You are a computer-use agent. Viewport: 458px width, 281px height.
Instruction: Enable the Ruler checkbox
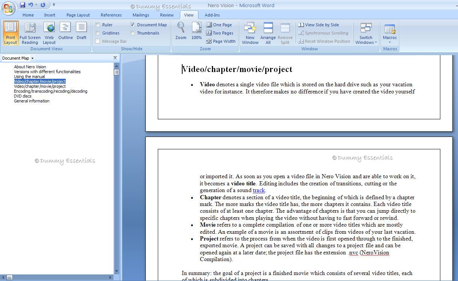pos(98,25)
